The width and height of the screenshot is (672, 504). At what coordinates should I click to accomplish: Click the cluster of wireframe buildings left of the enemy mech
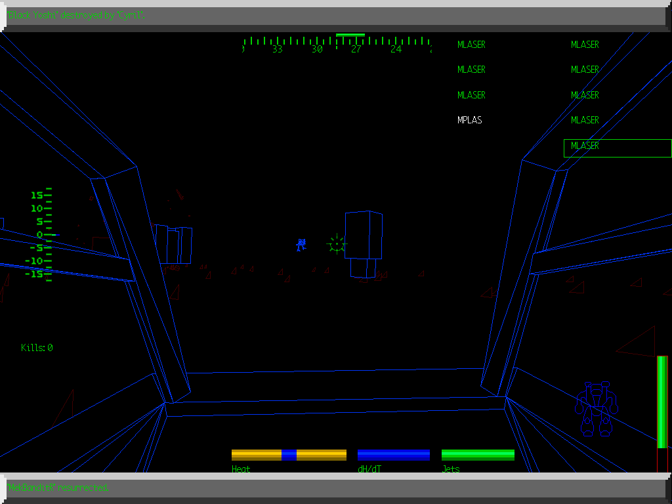click(x=174, y=244)
